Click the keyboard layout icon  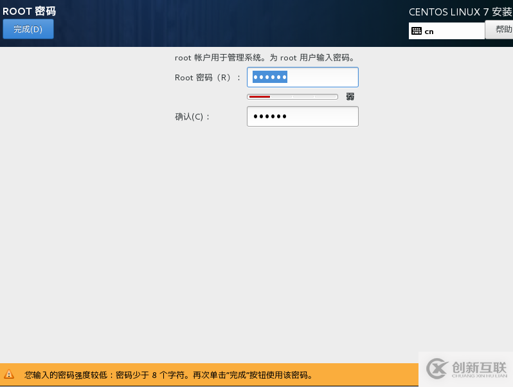pyautogui.click(x=417, y=31)
